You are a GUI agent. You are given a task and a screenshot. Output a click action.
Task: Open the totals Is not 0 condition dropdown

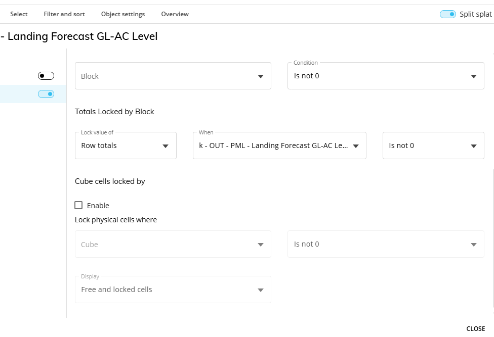point(433,146)
